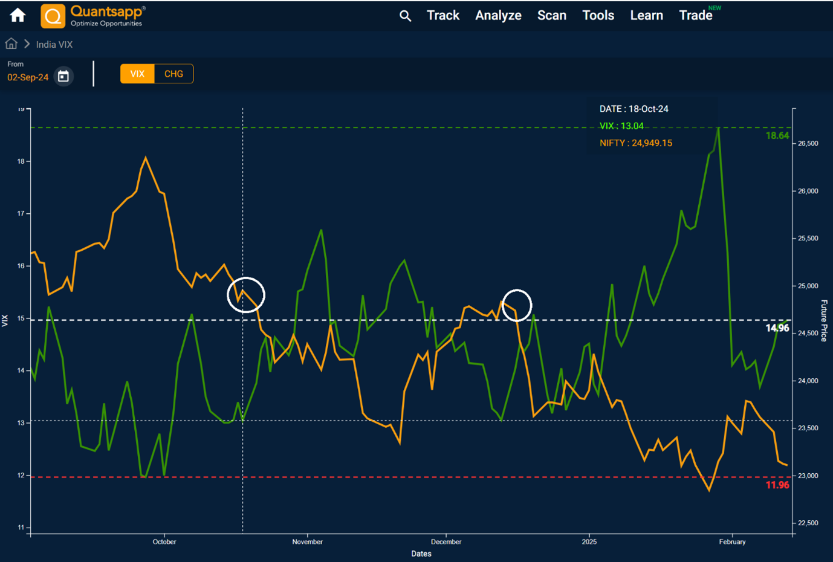
Task: Open the calendar date picker icon
Action: (63, 77)
